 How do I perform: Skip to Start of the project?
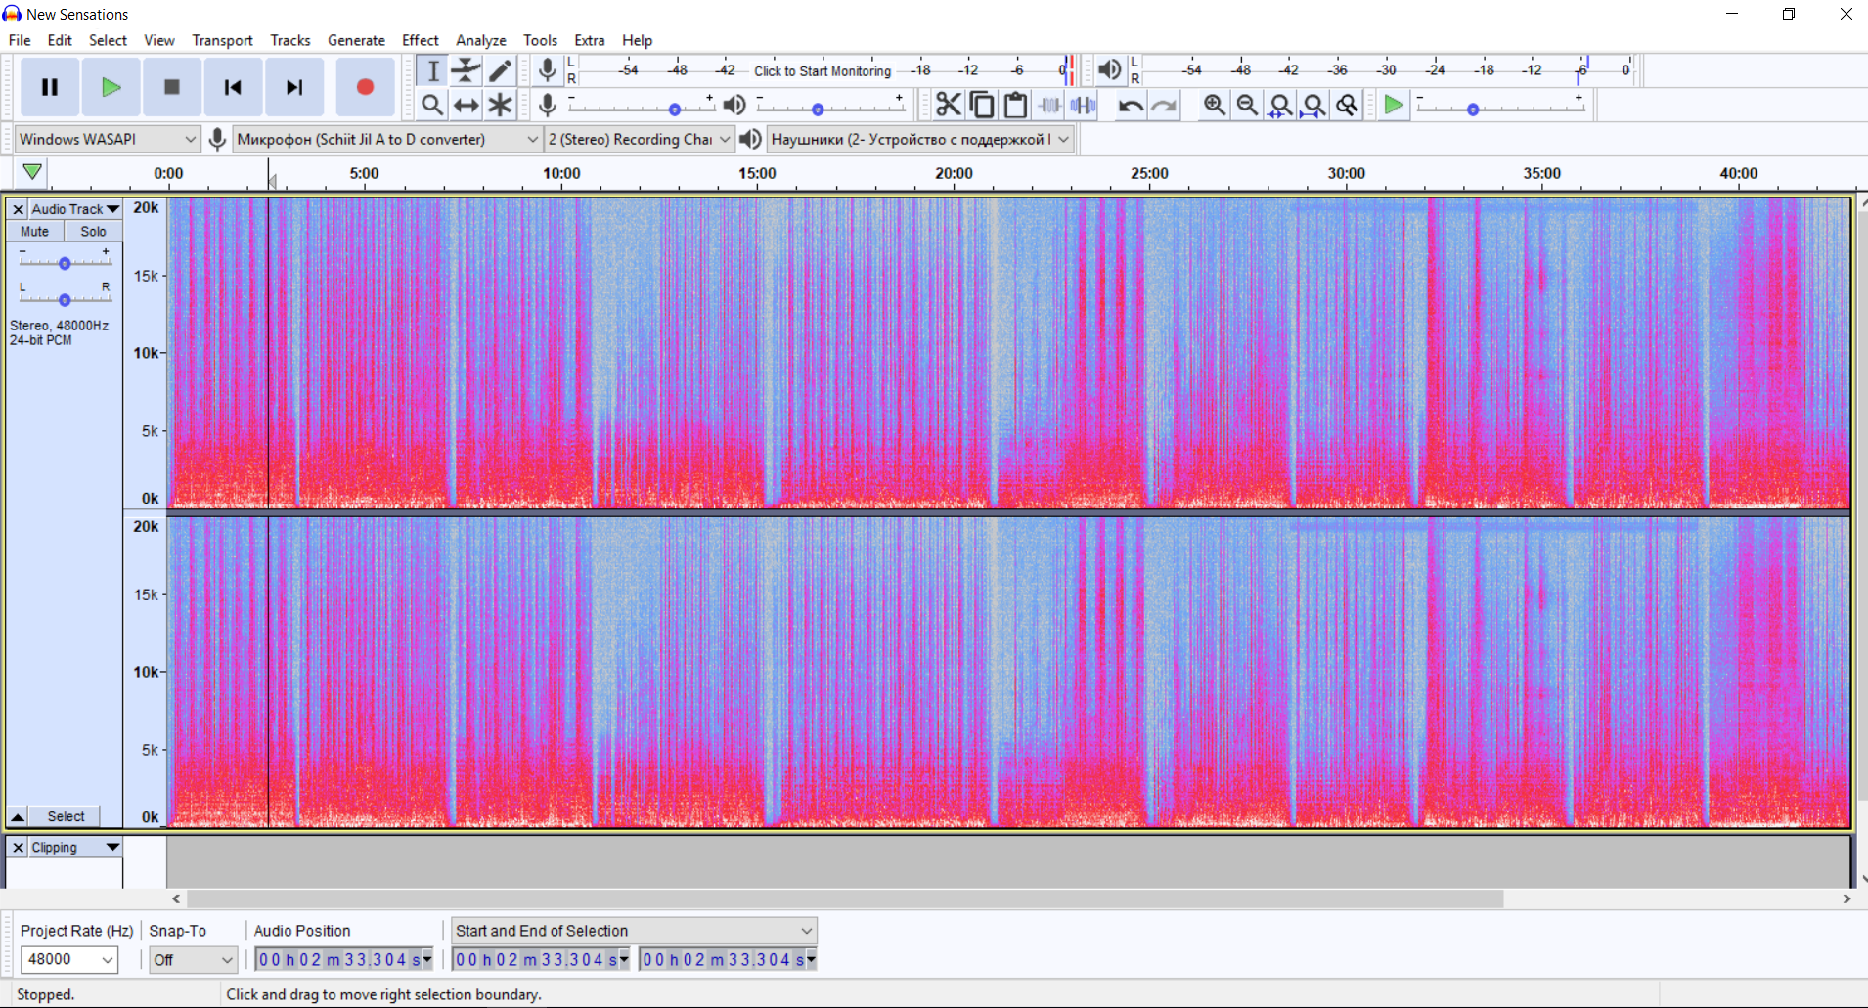[233, 87]
